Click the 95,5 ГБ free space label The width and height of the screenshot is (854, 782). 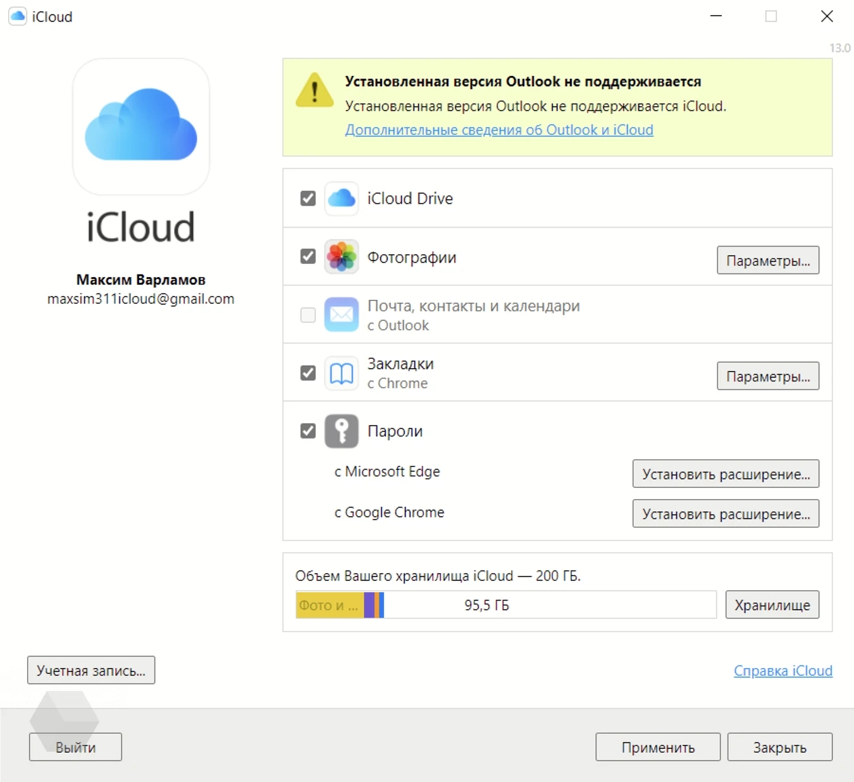486,605
